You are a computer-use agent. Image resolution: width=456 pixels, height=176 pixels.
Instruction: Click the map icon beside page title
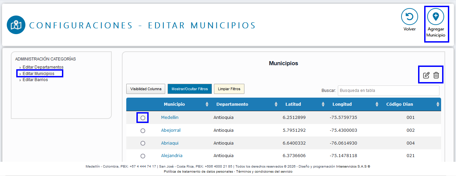pyautogui.click(x=16, y=25)
